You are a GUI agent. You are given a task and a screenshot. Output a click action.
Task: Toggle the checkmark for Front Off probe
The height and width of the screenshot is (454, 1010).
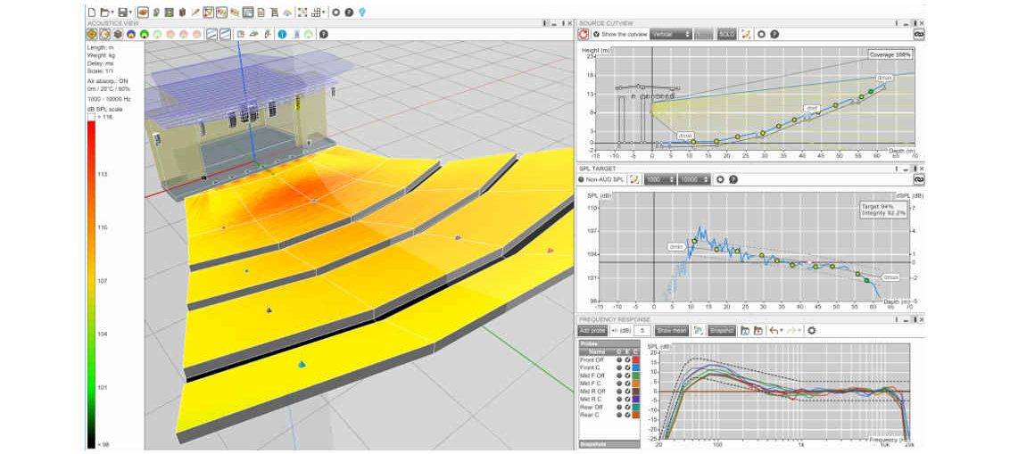627,360
